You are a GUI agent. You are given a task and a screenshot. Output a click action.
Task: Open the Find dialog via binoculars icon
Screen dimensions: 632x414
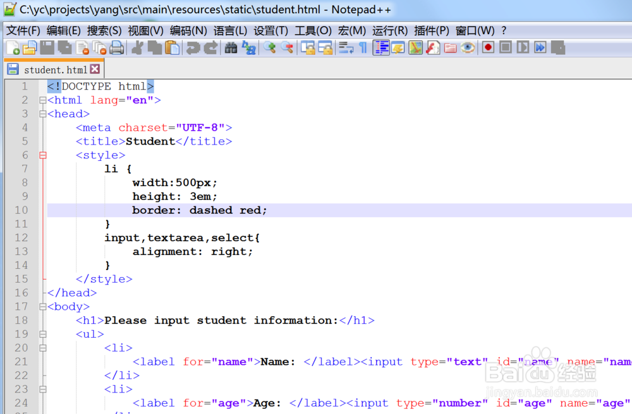[231, 48]
